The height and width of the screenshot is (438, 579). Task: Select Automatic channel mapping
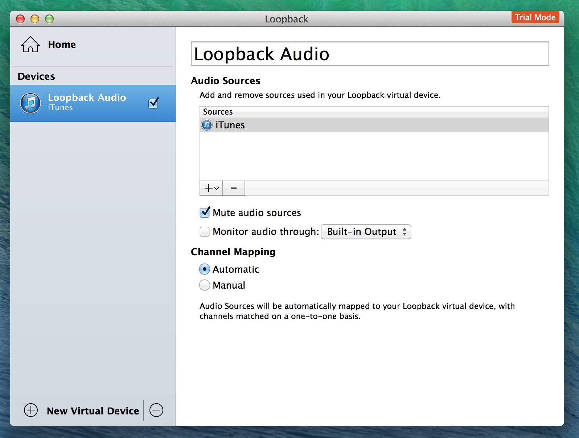205,269
